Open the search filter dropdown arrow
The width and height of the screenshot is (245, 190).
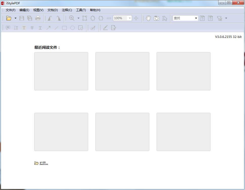click(x=226, y=18)
